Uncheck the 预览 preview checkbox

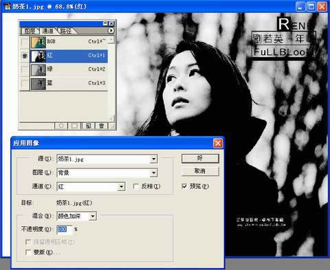[x=184, y=186]
